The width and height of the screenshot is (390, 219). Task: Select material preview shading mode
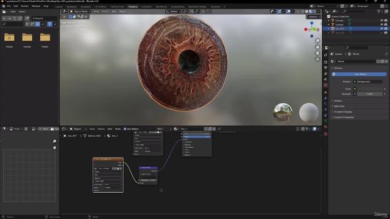[310, 12]
